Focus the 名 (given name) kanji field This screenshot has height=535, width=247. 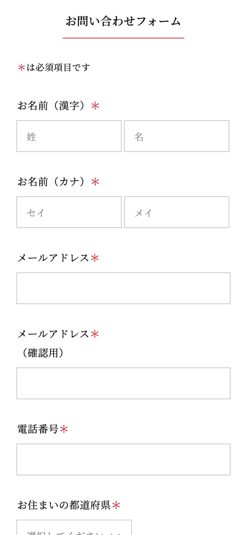[x=176, y=136]
